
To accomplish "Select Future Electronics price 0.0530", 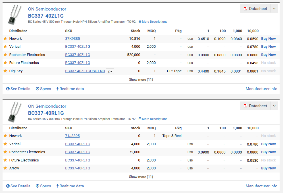I will click(253, 160).
